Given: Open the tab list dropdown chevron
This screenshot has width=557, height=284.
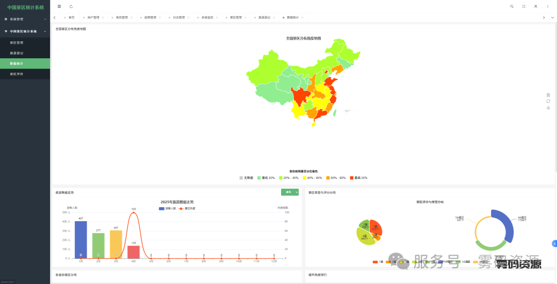Looking at the screenshot, I should [552, 18].
